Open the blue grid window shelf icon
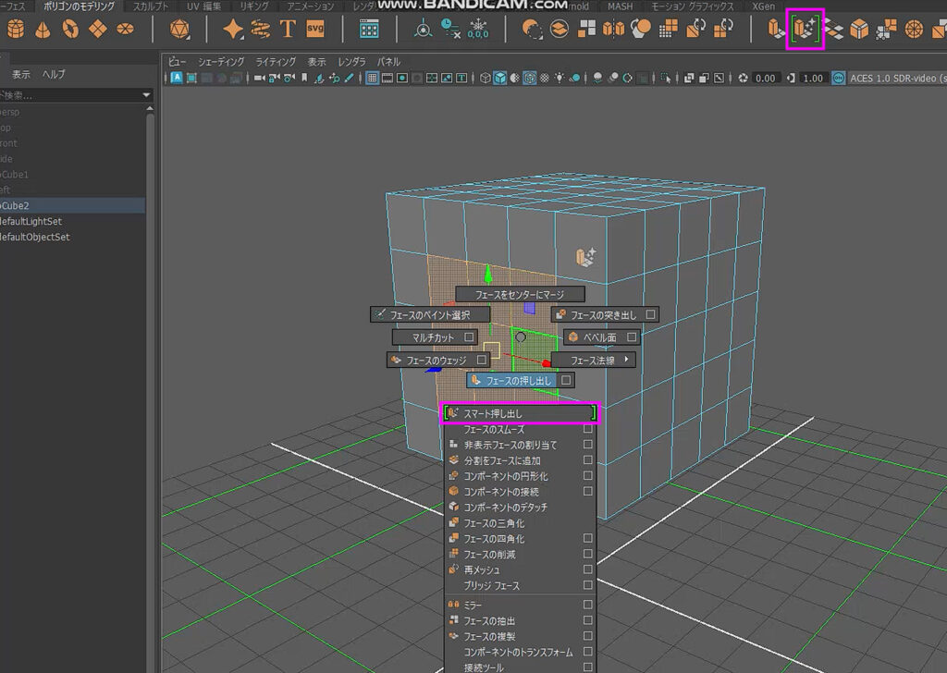The width and height of the screenshot is (947, 673). pyautogui.click(x=369, y=29)
